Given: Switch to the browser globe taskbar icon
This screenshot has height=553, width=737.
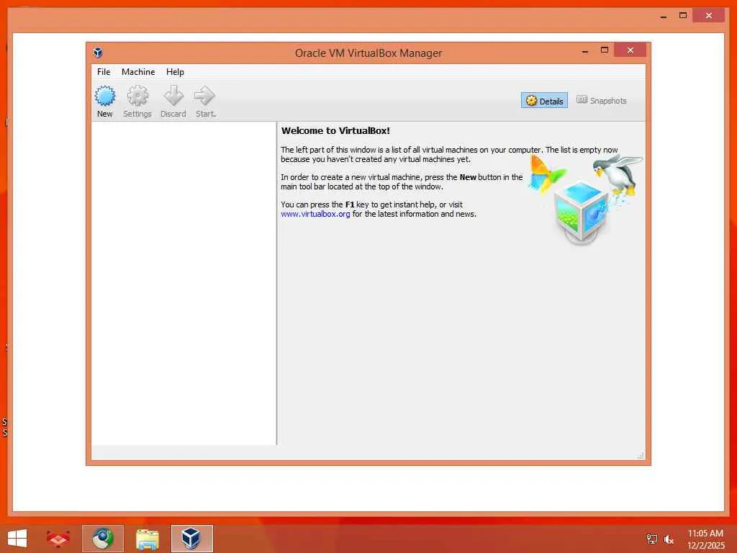Looking at the screenshot, I should pyautogui.click(x=102, y=539).
